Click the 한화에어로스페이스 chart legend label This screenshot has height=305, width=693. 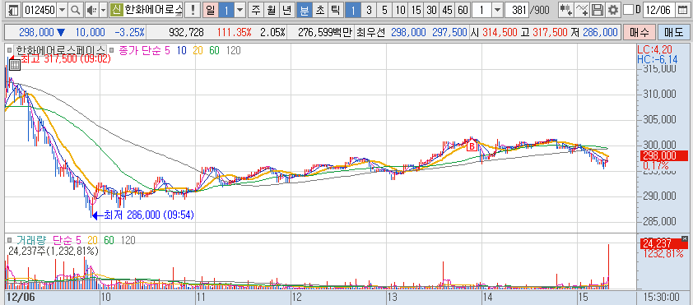(x=59, y=50)
